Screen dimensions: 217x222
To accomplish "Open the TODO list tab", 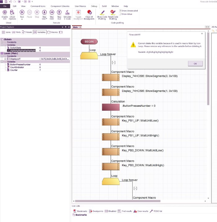I will (x=156, y=211).
